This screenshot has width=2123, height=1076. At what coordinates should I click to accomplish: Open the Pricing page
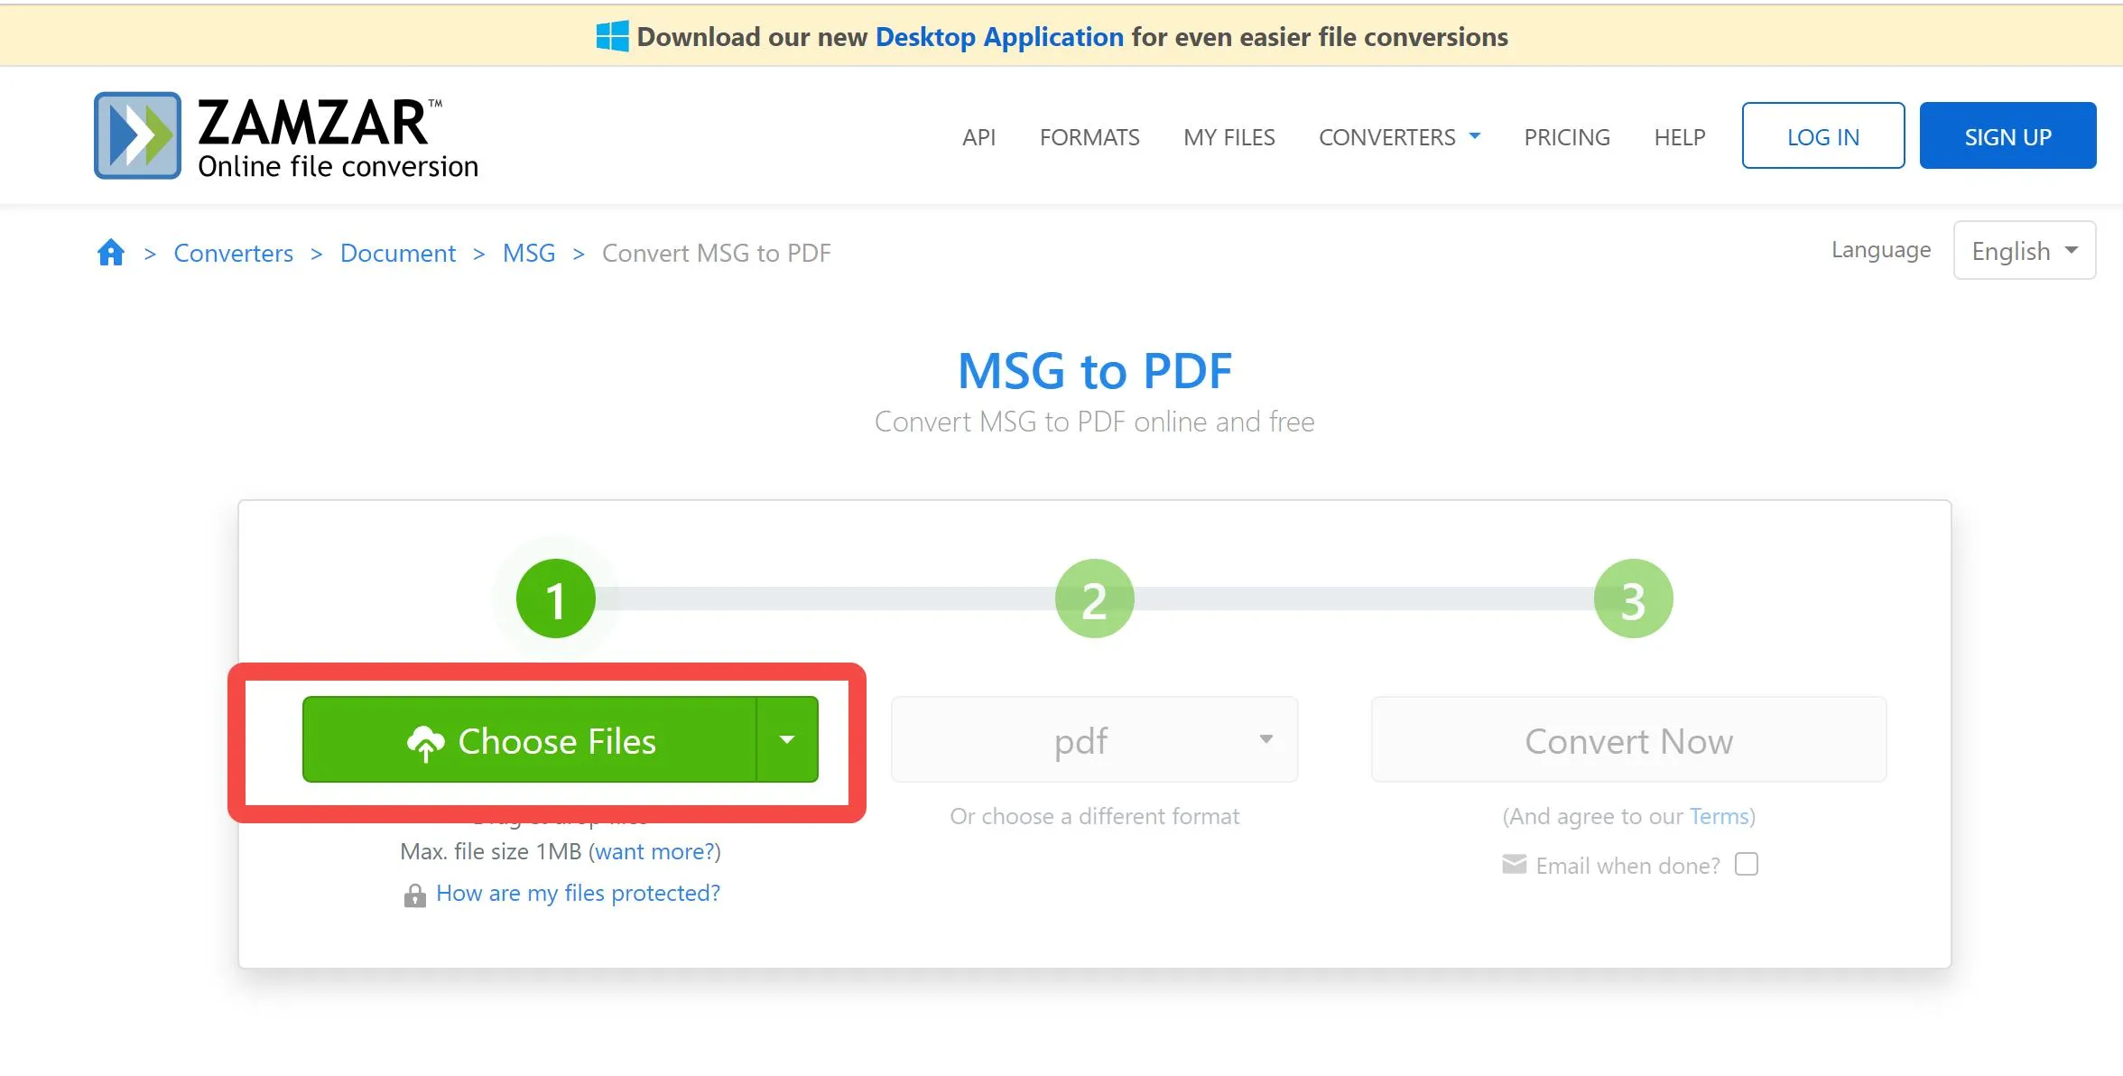coord(1566,137)
